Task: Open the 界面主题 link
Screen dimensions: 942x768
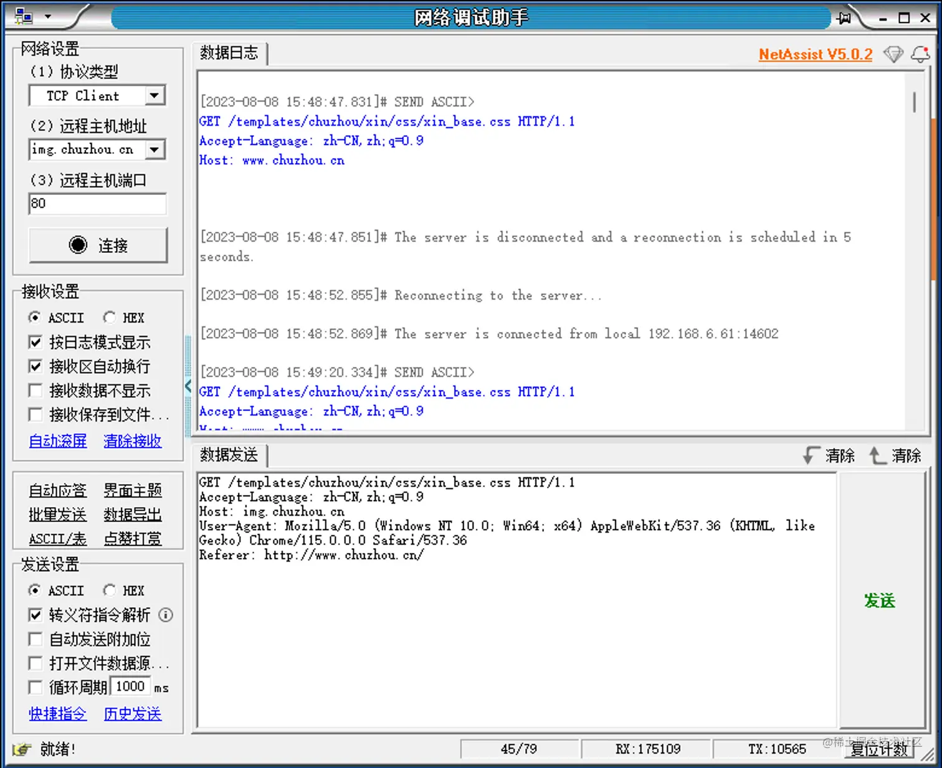Action: (133, 491)
